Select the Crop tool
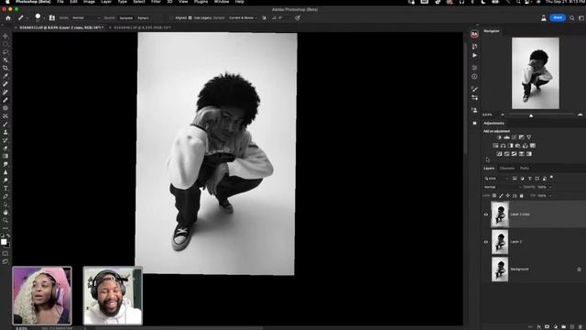This screenshot has width=586, height=330. (x=5, y=68)
